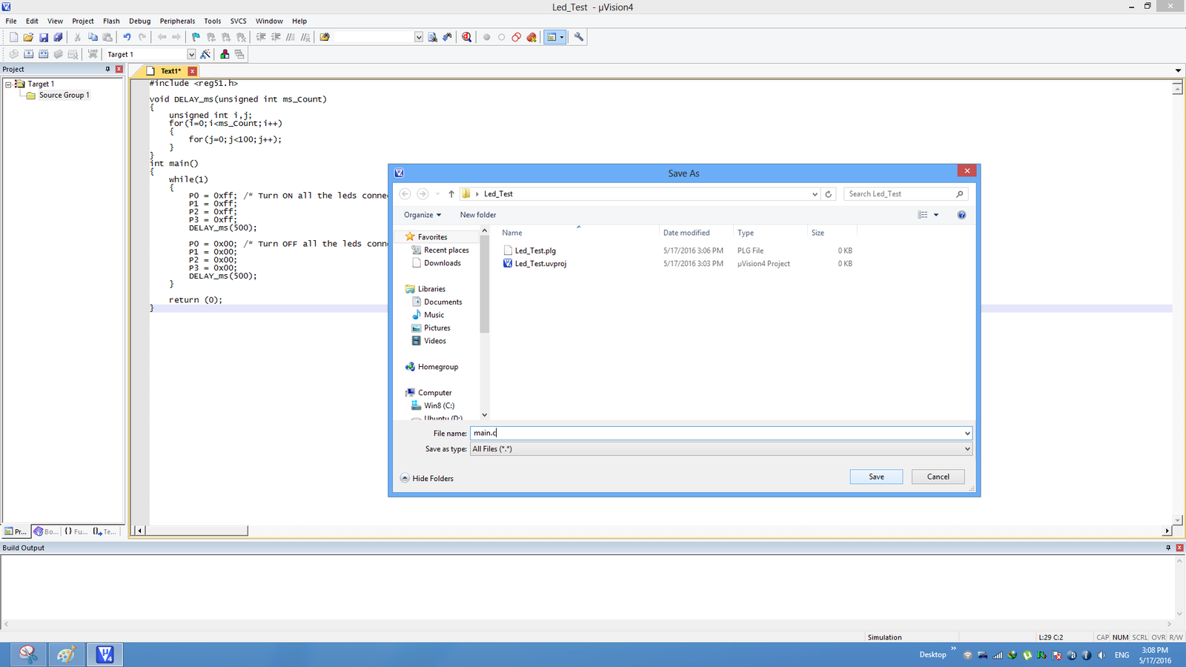1186x667 pixels.
Task: Collapse the Target 1 tree node
Action: (9, 84)
